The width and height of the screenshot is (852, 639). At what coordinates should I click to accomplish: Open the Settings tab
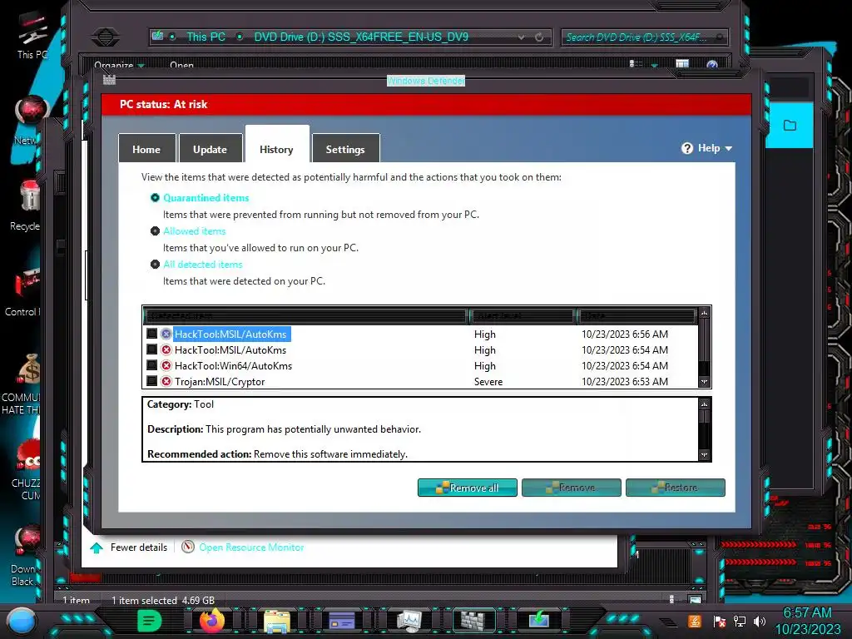coord(345,149)
